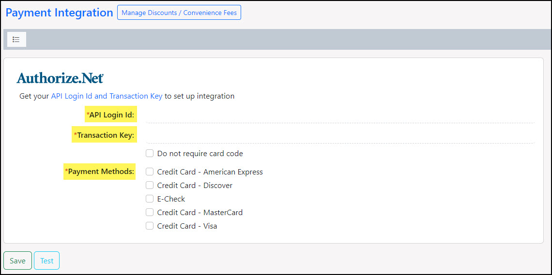This screenshot has height=275, width=552.
Task: Enable Credit Card - Discover option
Action: [x=150, y=185]
